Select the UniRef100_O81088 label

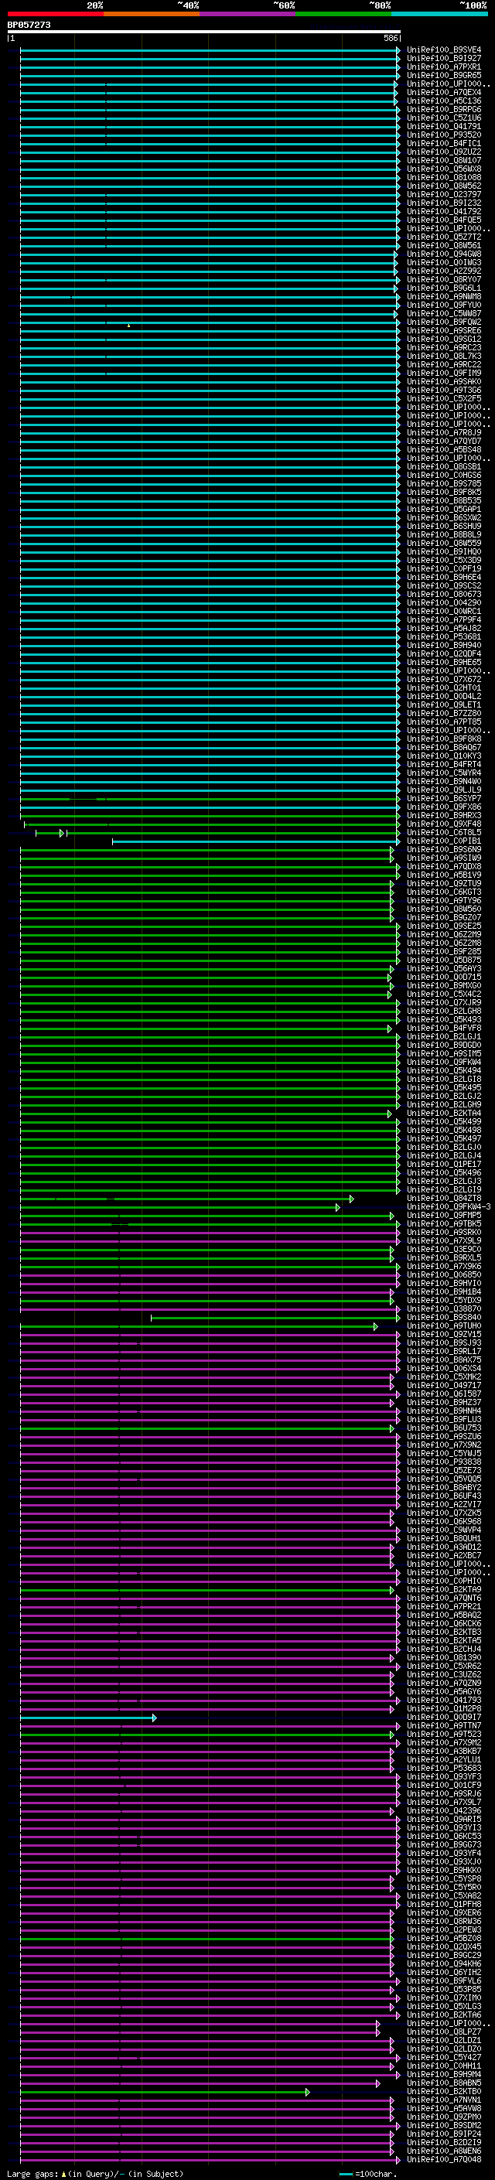pos(443,177)
